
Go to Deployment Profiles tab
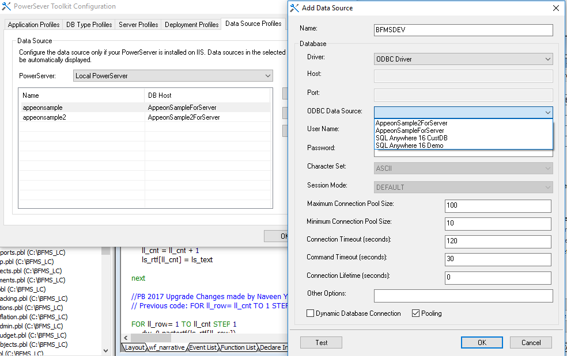tap(191, 25)
